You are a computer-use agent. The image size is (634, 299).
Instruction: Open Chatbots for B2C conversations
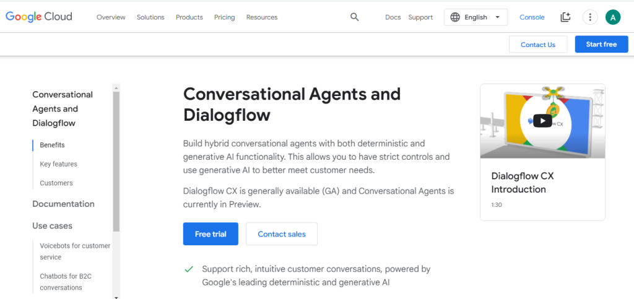coord(66,282)
